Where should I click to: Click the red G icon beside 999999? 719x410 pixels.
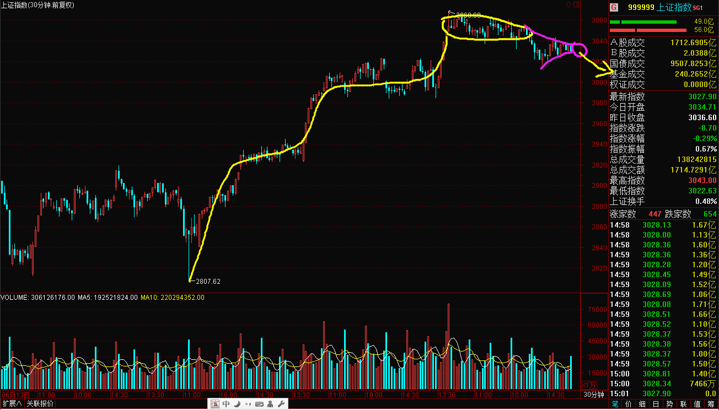[x=614, y=7]
